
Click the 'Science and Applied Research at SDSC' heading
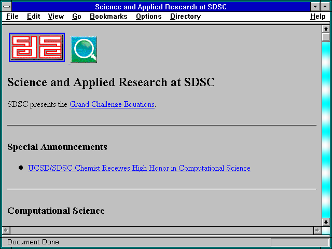coord(111,82)
